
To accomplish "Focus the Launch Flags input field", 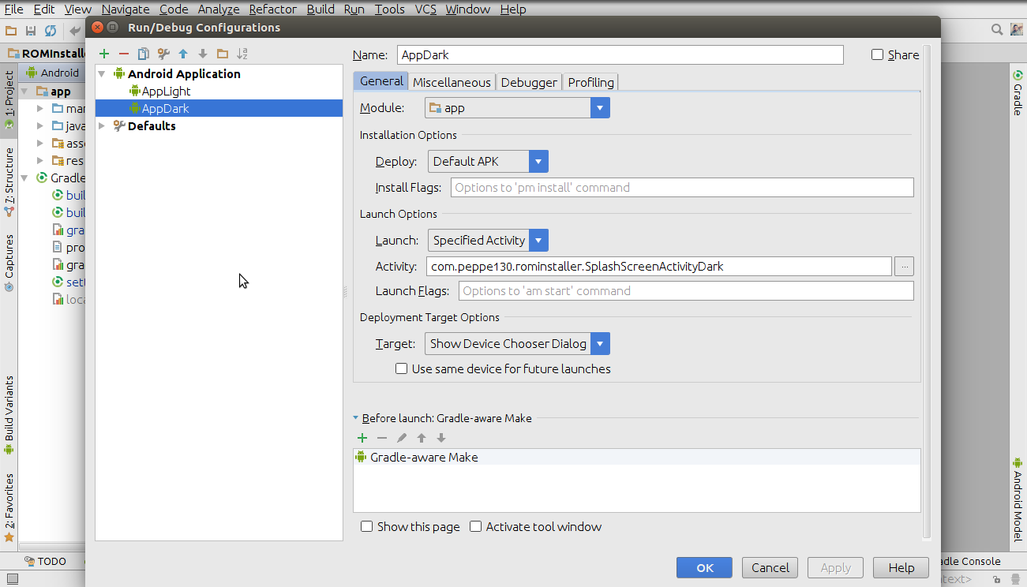I will (x=686, y=290).
